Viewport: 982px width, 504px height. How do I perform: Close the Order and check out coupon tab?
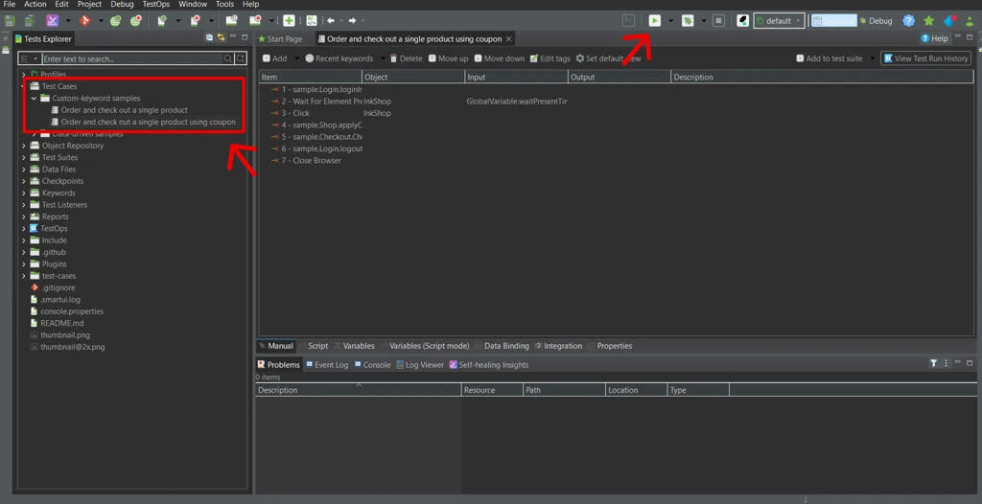click(508, 39)
